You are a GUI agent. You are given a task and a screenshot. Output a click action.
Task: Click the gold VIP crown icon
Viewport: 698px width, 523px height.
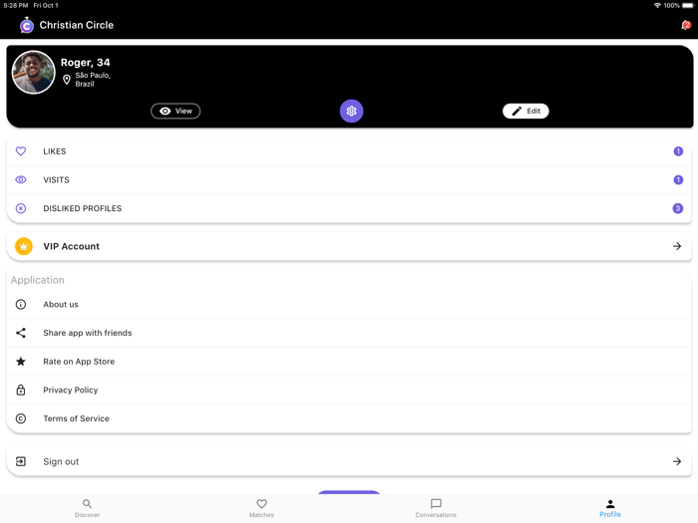[x=24, y=246]
